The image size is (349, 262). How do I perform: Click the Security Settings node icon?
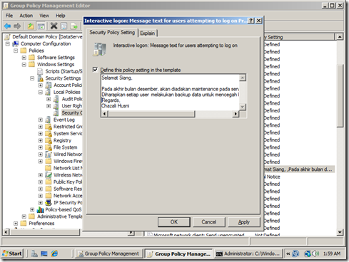coord(41,78)
